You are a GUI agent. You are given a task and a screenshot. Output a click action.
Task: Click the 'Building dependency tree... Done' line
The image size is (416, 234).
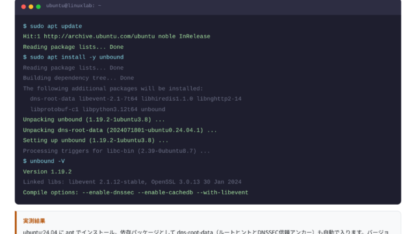click(x=79, y=78)
